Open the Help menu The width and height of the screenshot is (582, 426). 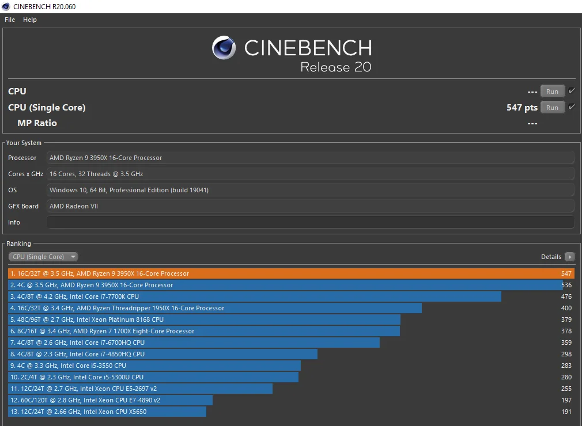click(30, 20)
